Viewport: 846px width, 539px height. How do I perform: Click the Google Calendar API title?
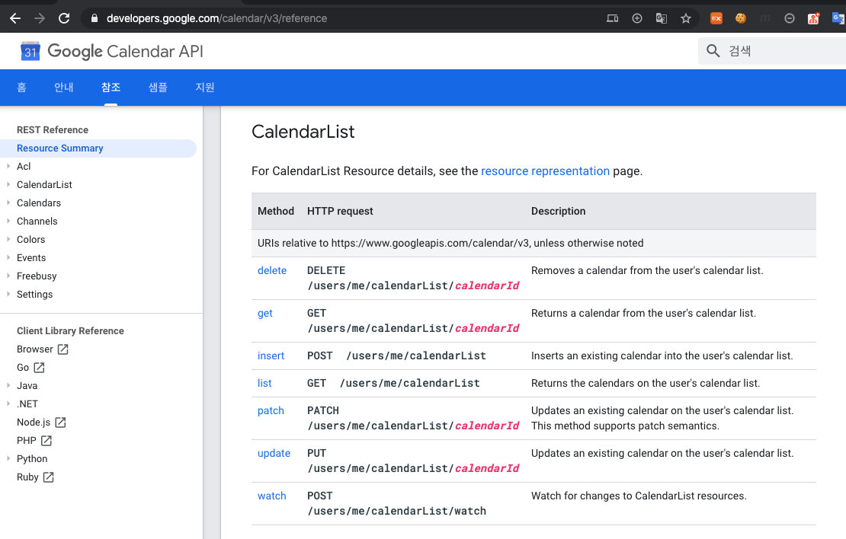(x=126, y=51)
